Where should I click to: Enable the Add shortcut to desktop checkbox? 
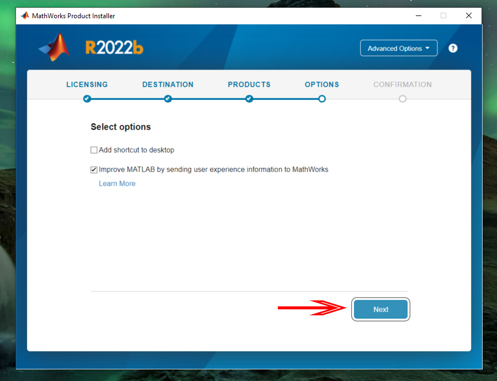[94, 150]
